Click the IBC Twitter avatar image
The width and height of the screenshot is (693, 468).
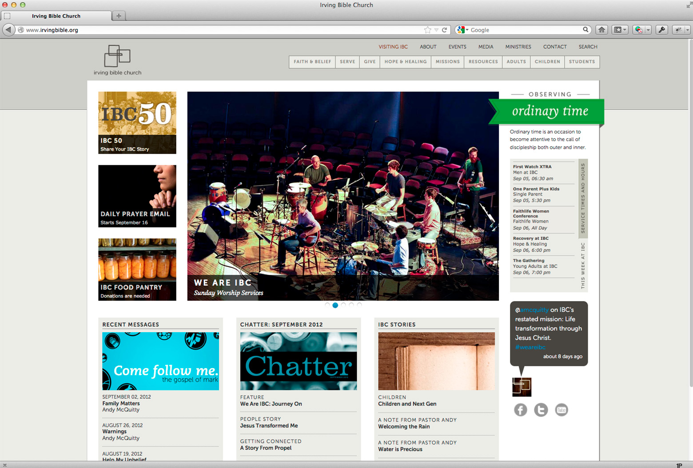(522, 387)
